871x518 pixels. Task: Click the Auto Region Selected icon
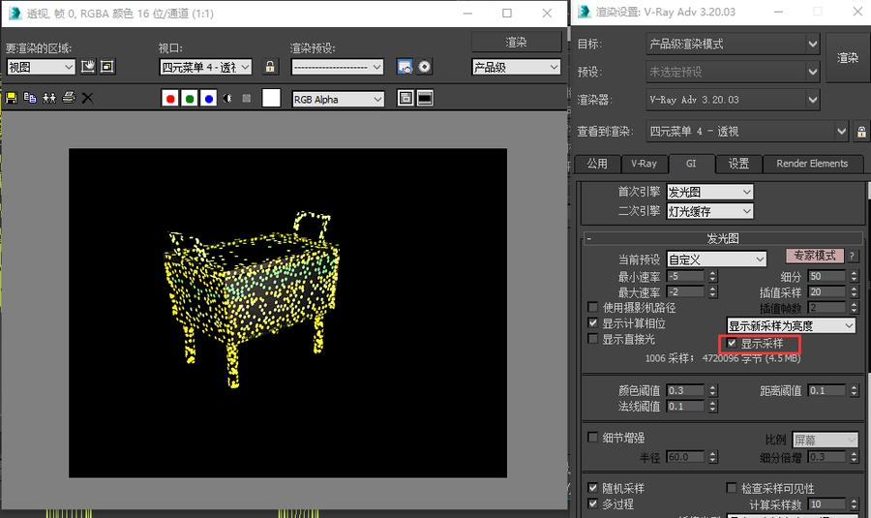coord(107,67)
